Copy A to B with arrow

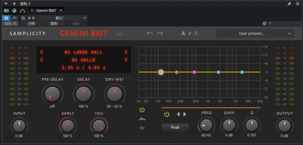190,33
